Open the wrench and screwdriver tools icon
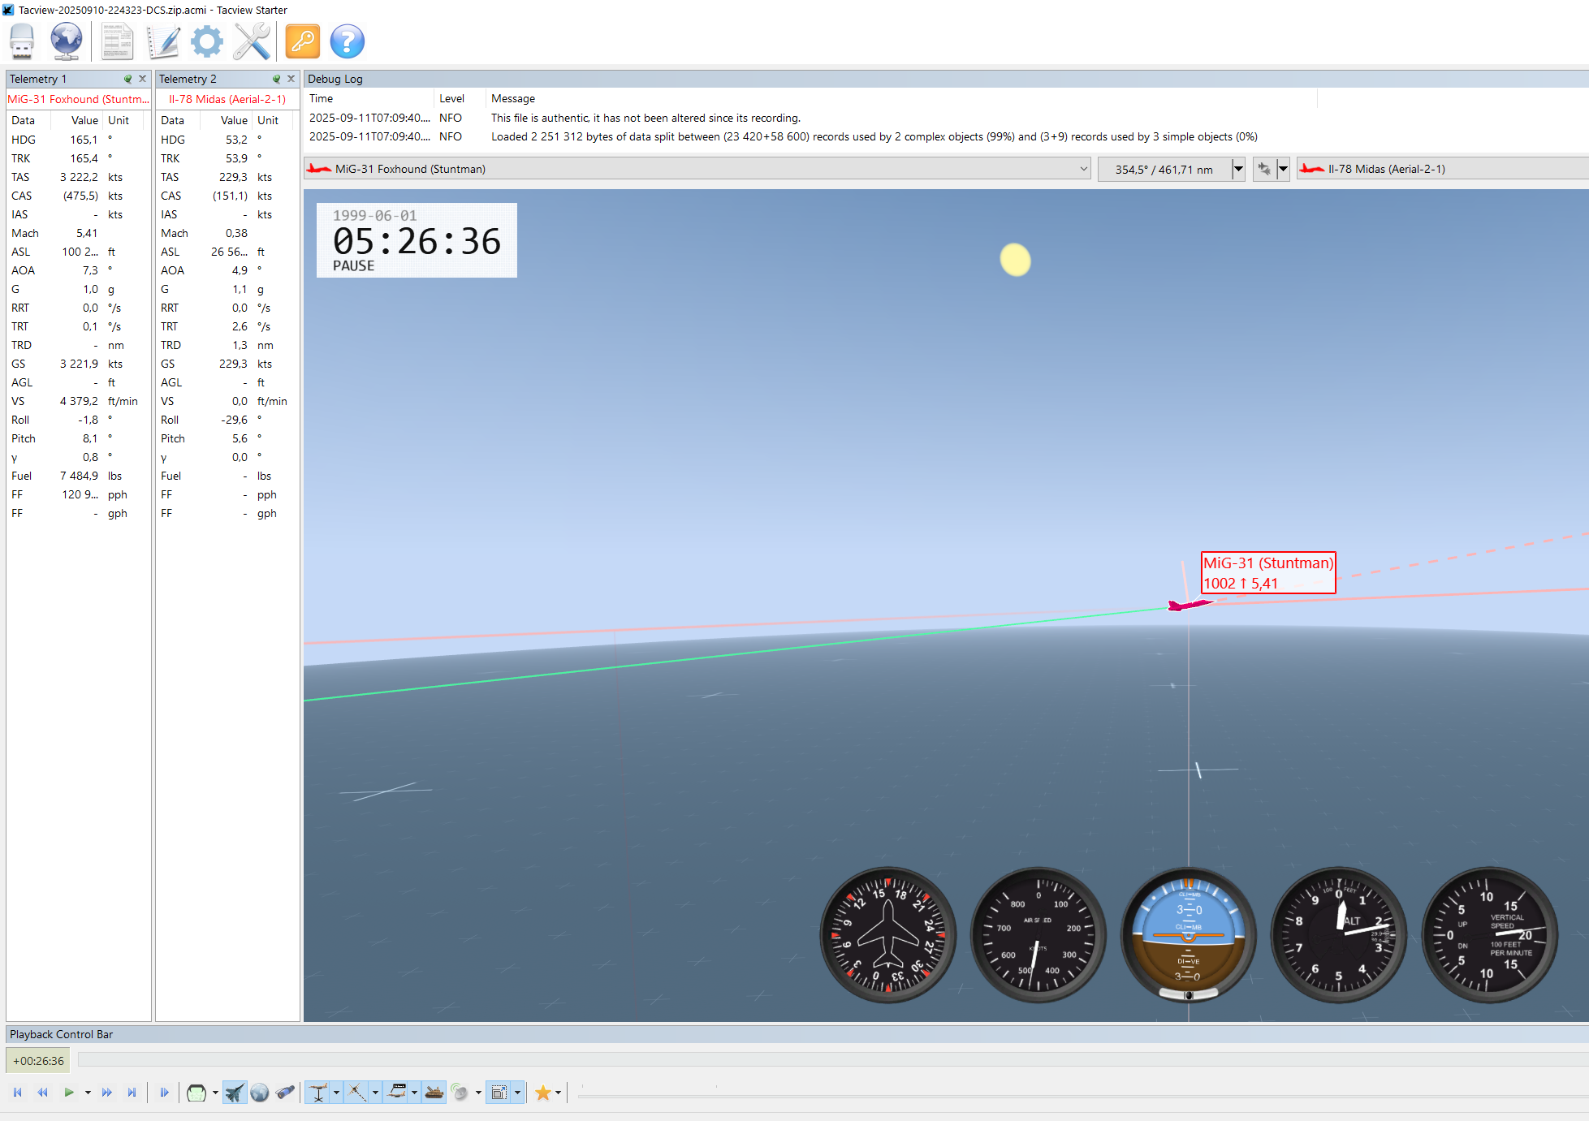1589x1121 pixels. point(252,41)
